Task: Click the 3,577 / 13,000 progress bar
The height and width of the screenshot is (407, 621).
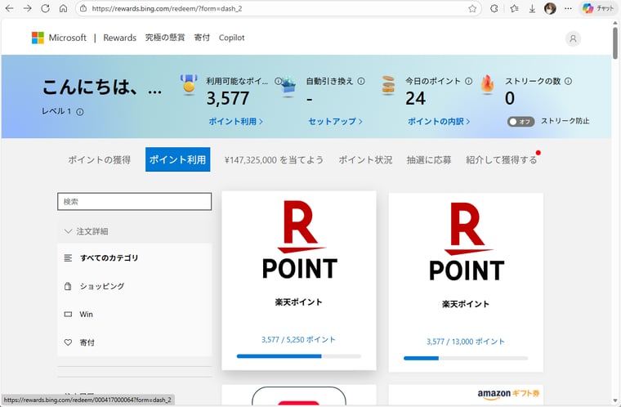Action: point(466,358)
